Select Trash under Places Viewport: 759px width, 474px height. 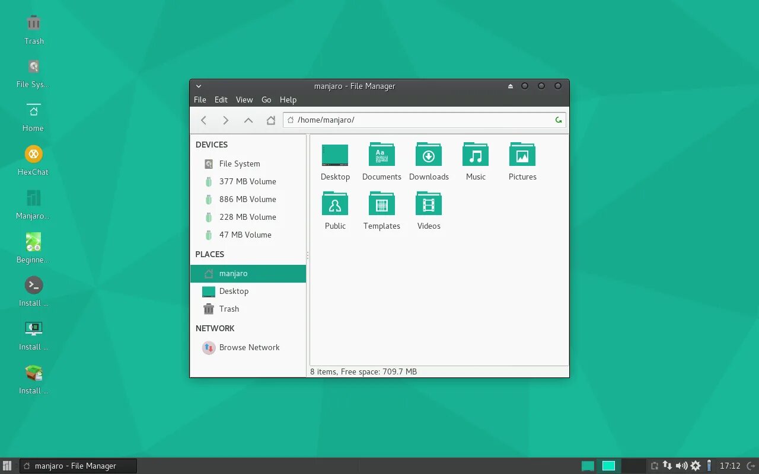[x=229, y=309]
